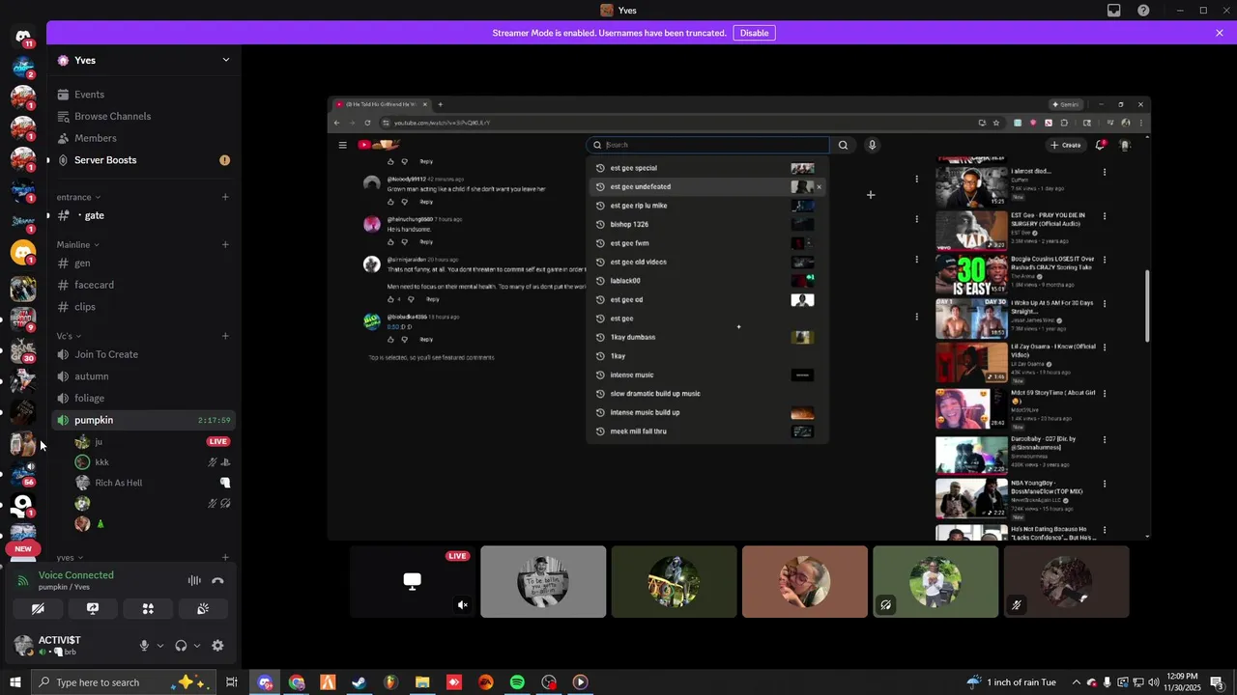Image resolution: width=1237 pixels, height=695 pixels.
Task: Collapse the Vc's category
Action: tap(69, 336)
